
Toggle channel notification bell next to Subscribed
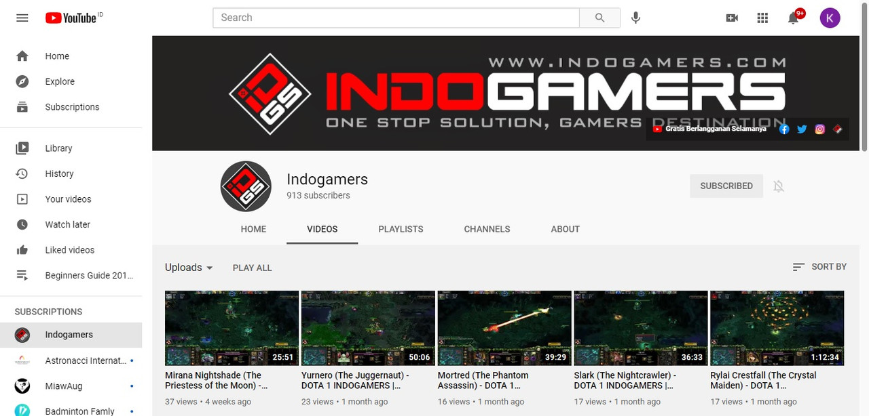pyautogui.click(x=779, y=186)
